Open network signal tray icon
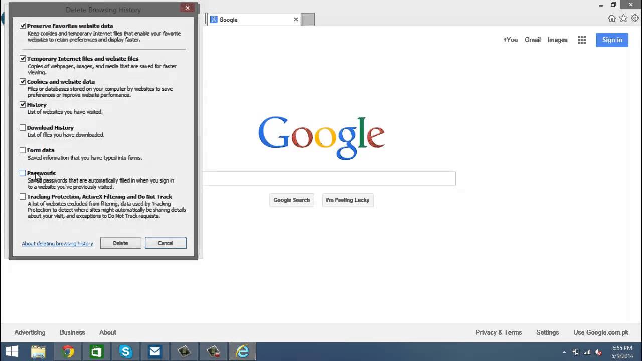The image size is (642, 361). (x=587, y=352)
